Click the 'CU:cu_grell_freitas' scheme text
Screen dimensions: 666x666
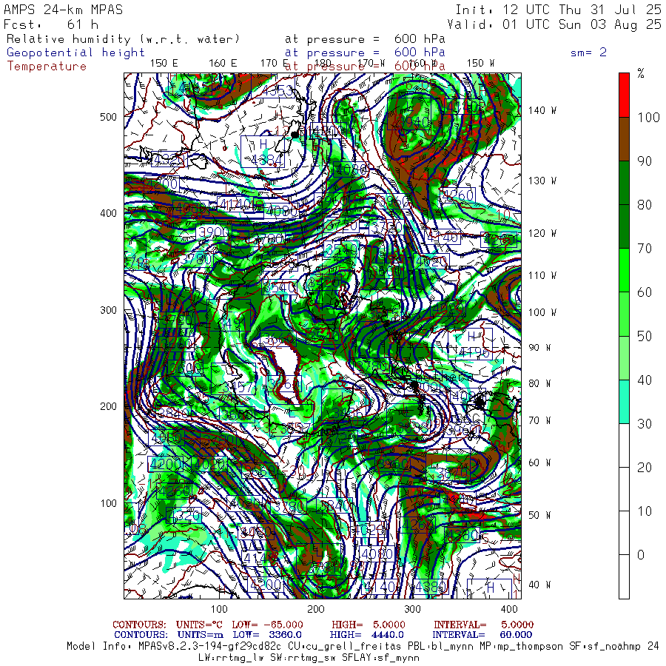[344, 647]
